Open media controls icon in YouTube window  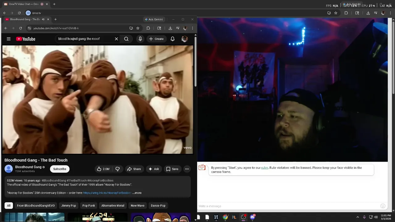(x=177, y=28)
